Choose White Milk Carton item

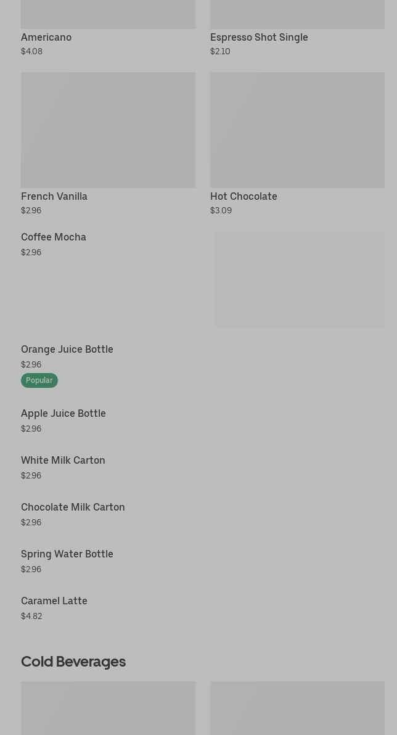click(63, 461)
